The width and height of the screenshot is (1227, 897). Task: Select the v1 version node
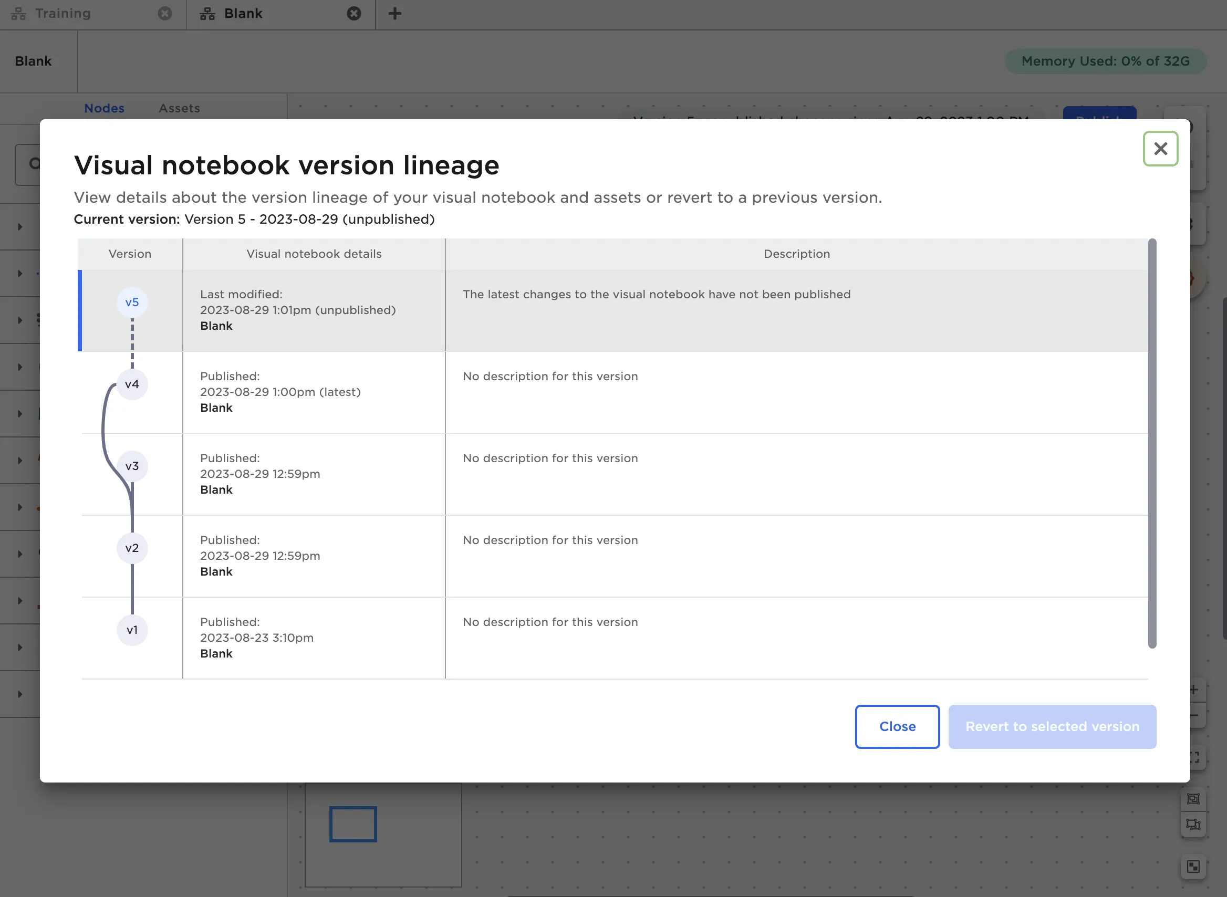click(x=132, y=630)
